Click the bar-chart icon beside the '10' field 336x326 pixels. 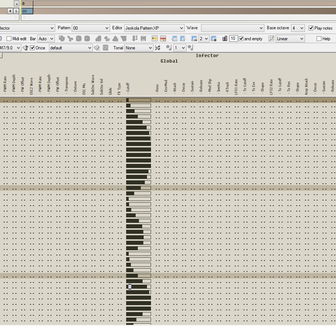coord(225,39)
